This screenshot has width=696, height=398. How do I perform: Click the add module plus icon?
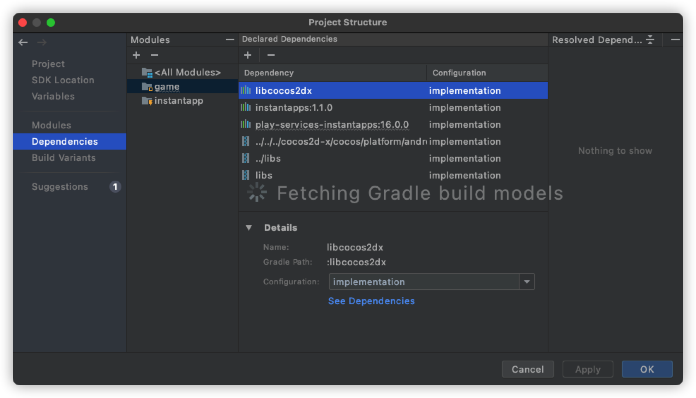(x=136, y=55)
